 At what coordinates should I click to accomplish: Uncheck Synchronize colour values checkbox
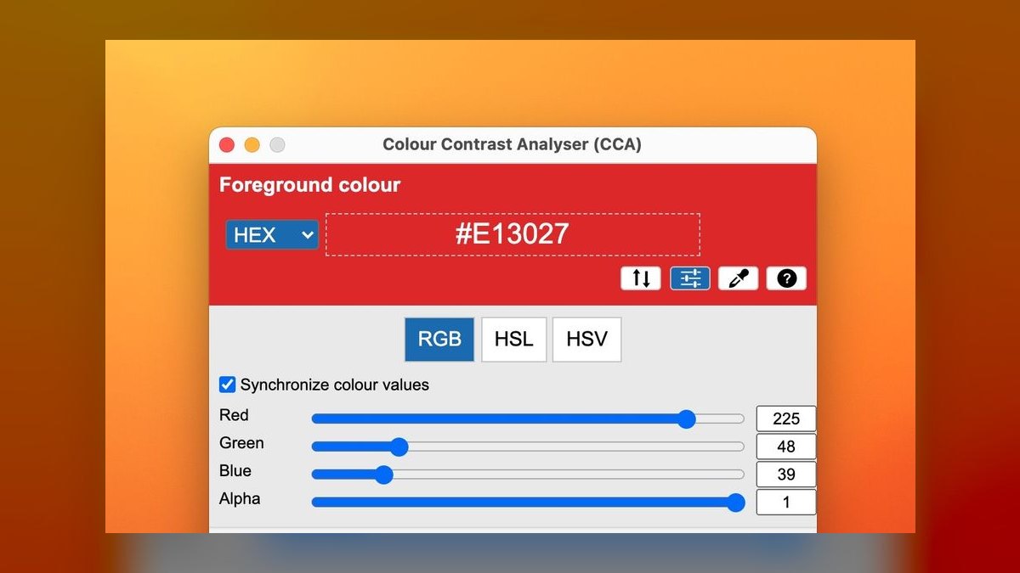pos(228,385)
